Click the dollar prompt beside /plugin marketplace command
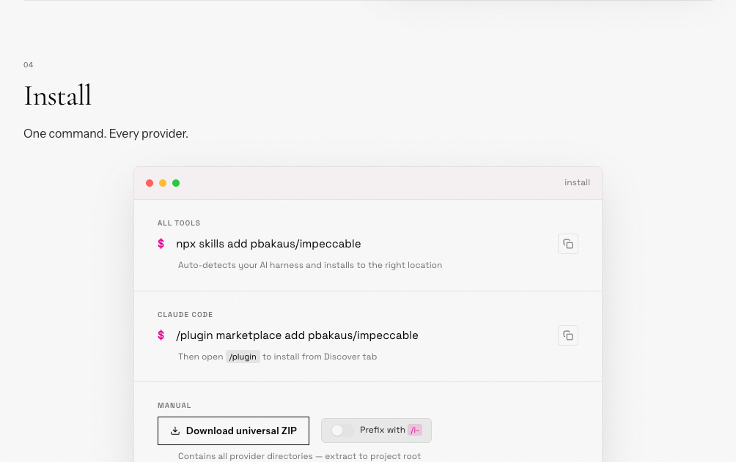Screen dimensions: 736x462 161,335
